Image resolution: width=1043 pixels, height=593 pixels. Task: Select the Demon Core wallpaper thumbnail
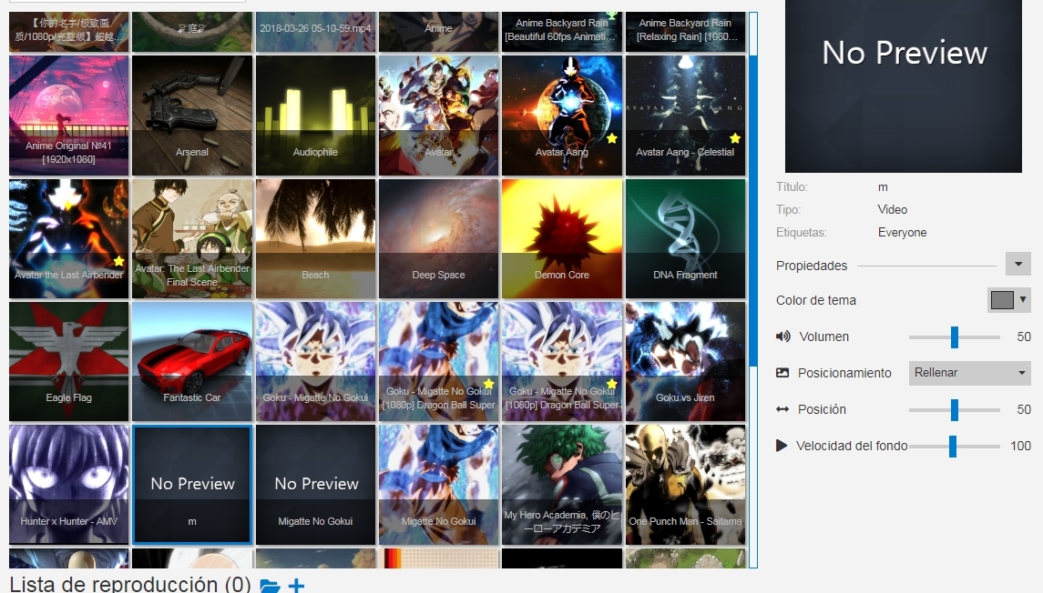pyautogui.click(x=561, y=238)
